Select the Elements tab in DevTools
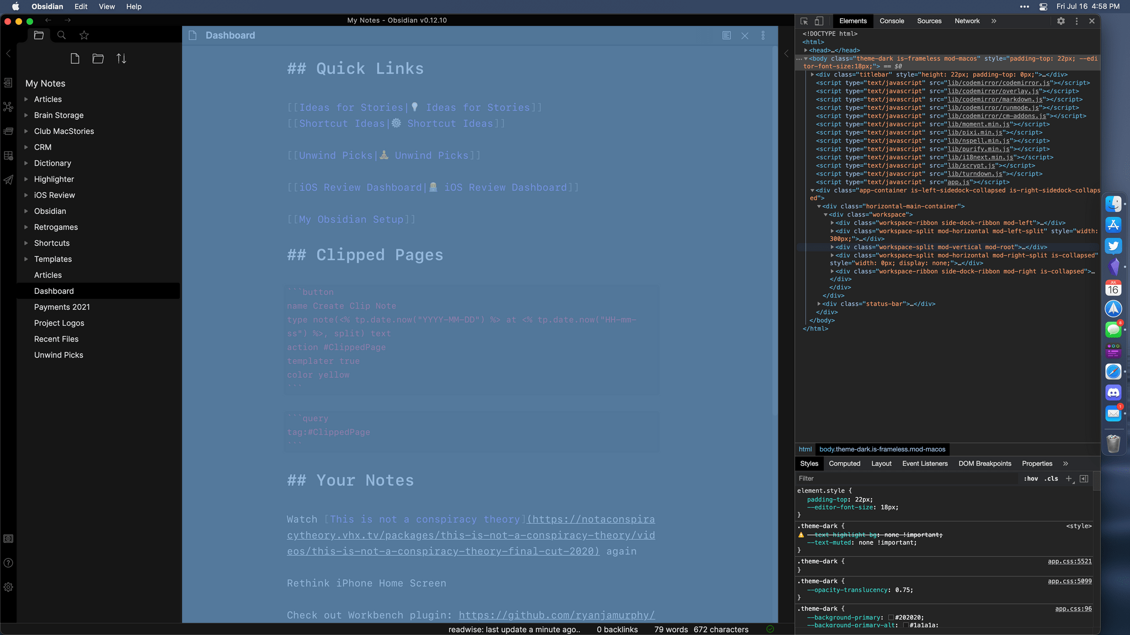 [x=852, y=21]
